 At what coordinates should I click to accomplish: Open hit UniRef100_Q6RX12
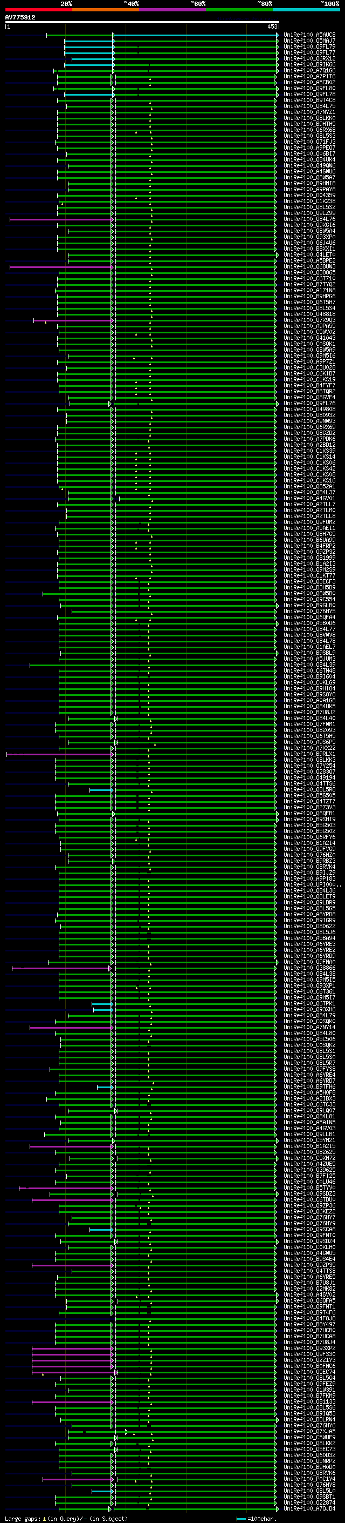point(309,58)
